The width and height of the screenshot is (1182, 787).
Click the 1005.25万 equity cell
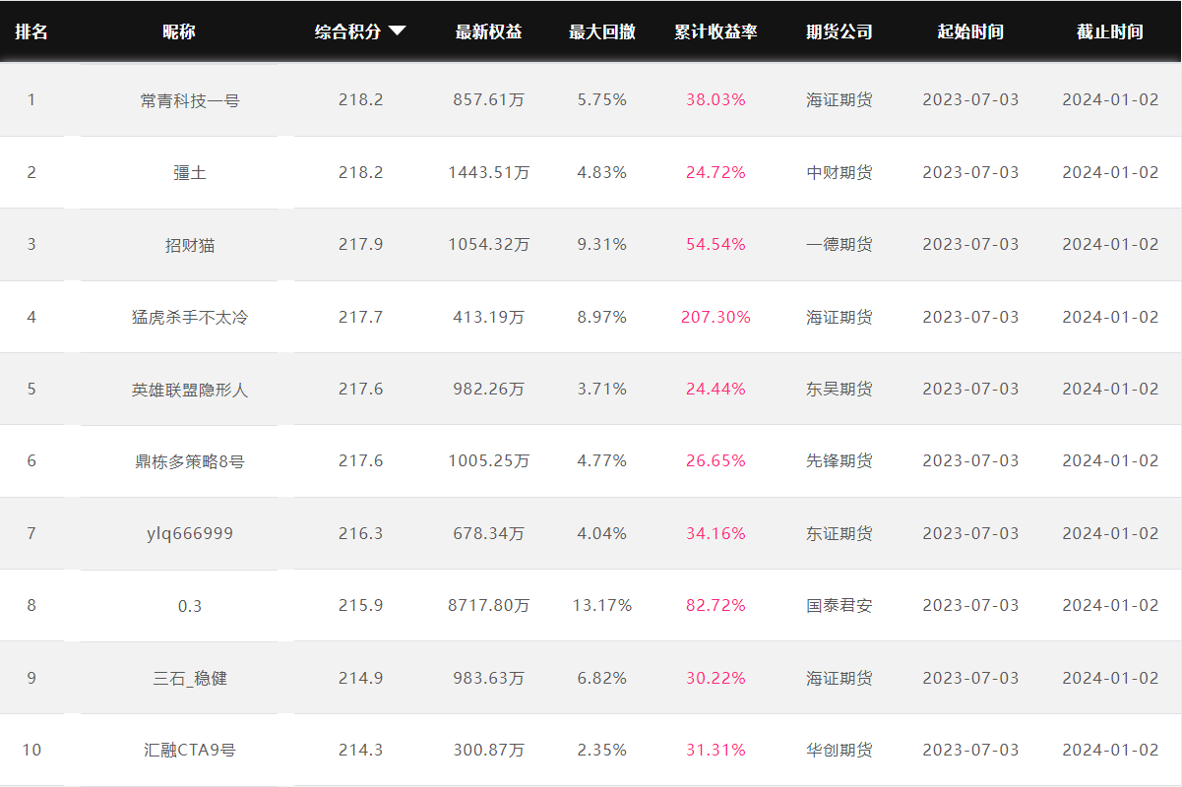pos(489,461)
